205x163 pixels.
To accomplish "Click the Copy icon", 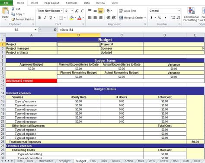I will tap(13, 14).
